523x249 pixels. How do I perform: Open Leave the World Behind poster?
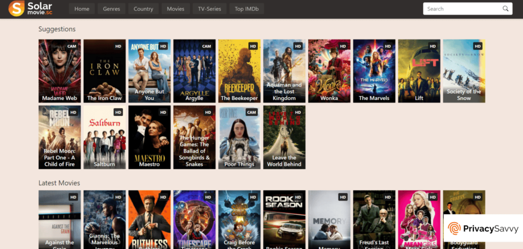coord(284,137)
